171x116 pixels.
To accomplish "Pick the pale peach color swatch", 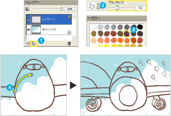I will 94,40.
